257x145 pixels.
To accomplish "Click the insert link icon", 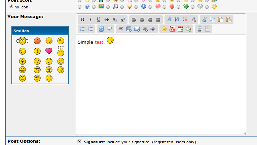I will pyautogui.click(x=145, y=29).
